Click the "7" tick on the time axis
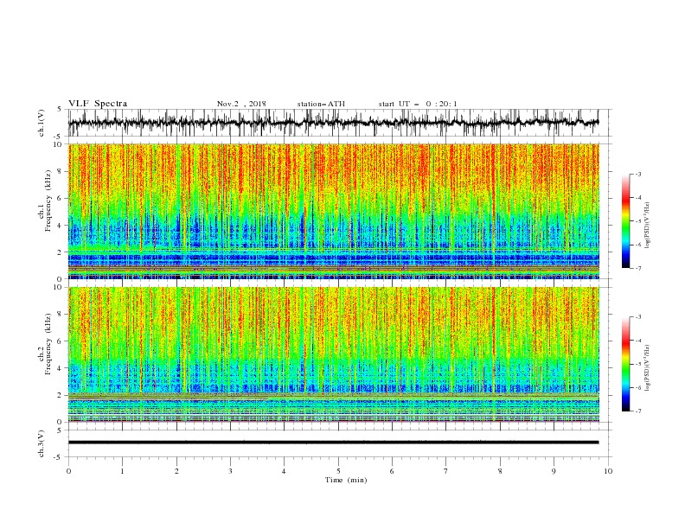The width and height of the screenshot is (685, 529). tap(446, 471)
